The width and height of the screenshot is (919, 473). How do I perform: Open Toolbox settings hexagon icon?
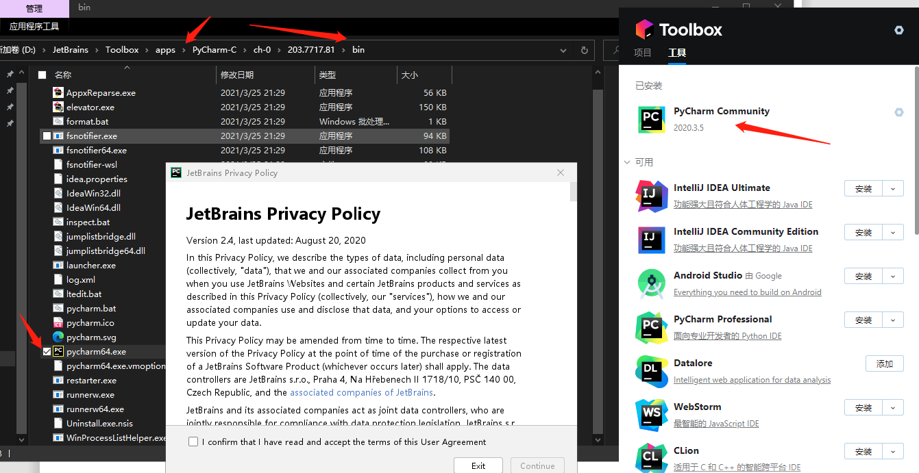(899, 30)
